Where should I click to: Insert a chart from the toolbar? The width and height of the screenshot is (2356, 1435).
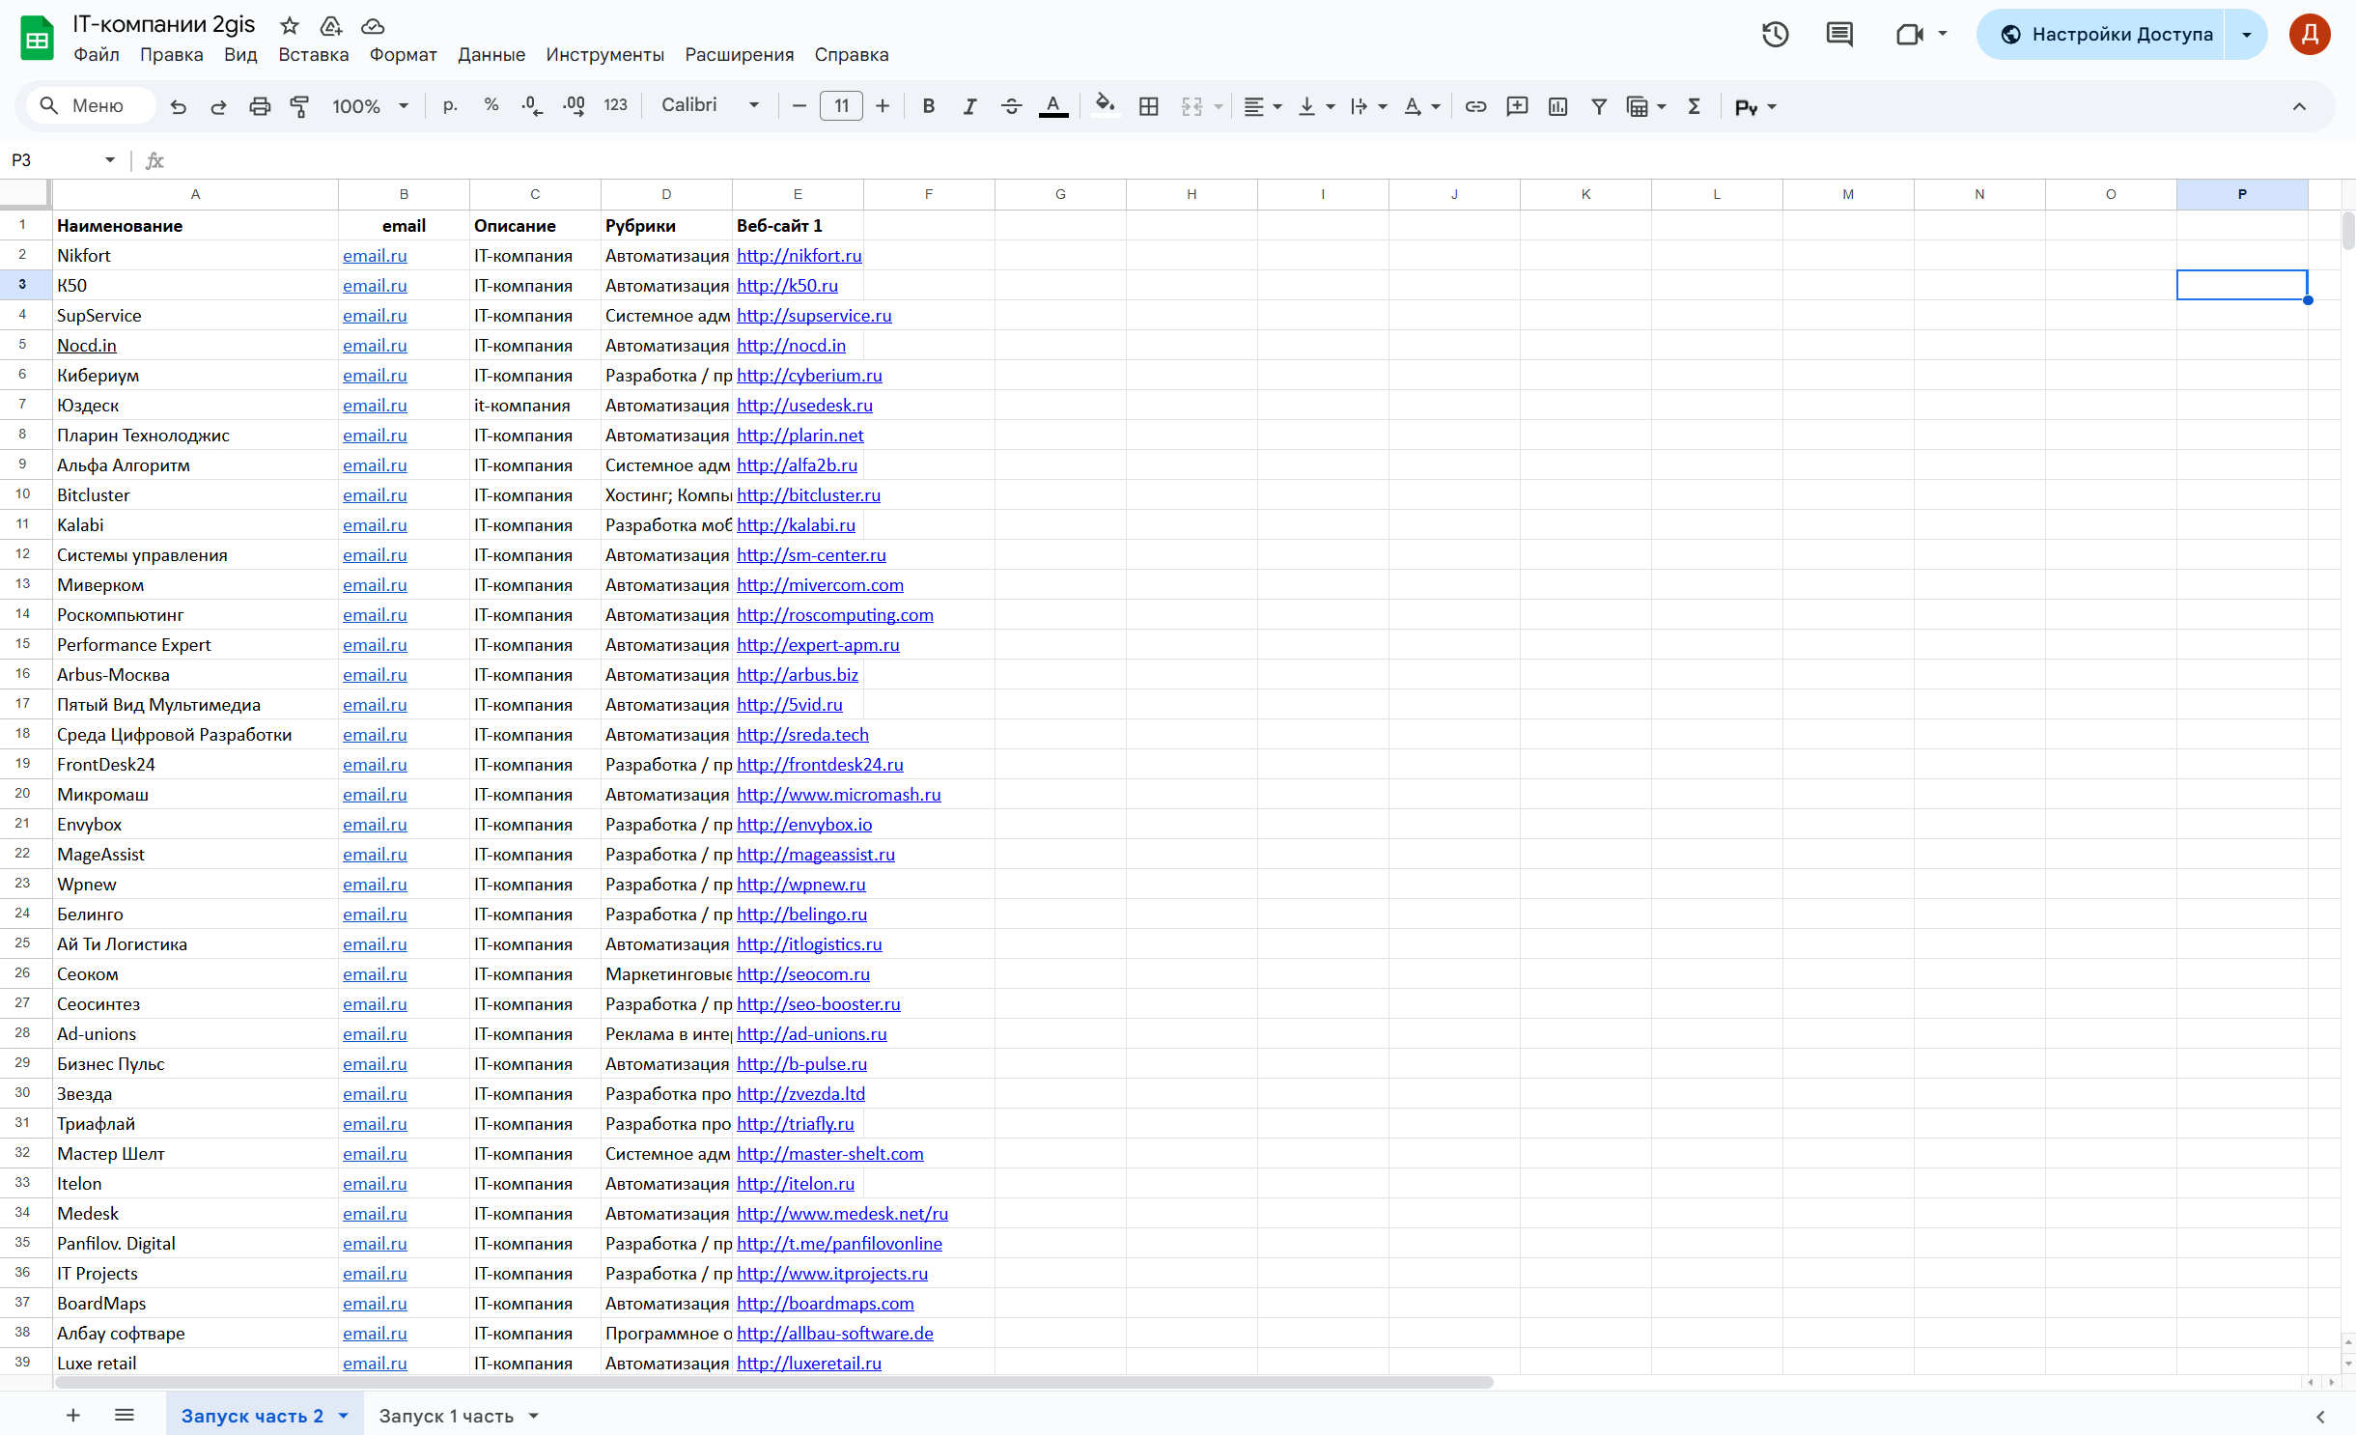point(1557,106)
